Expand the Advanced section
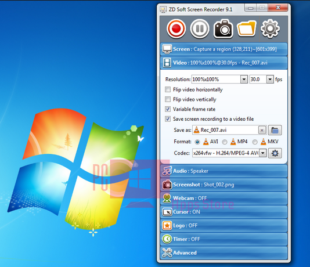The width and height of the screenshot is (310, 267). pyautogui.click(x=224, y=252)
